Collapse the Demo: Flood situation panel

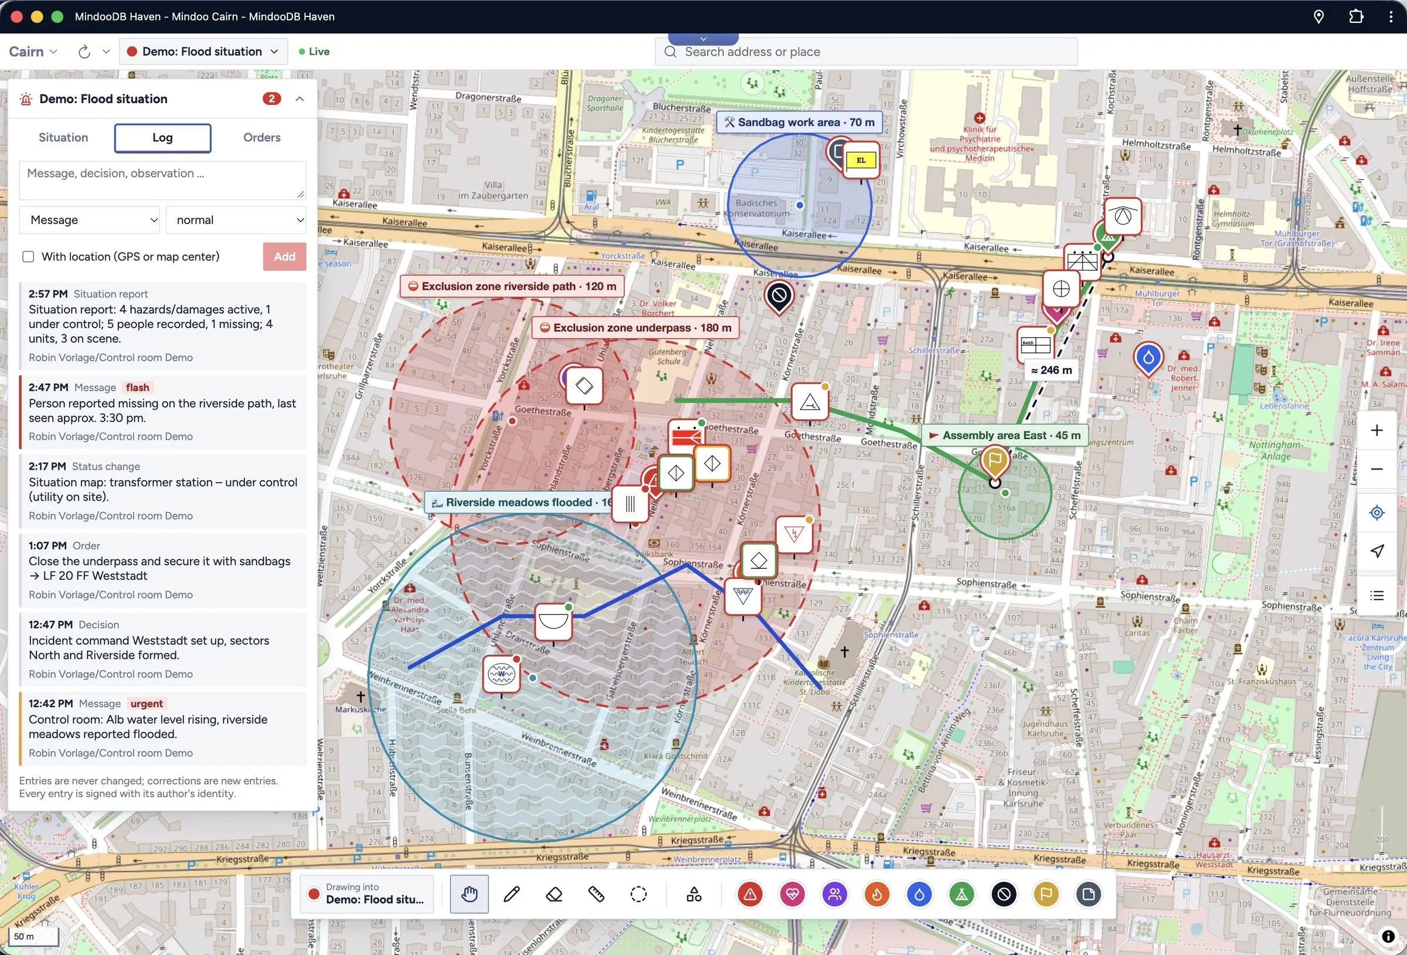pyautogui.click(x=300, y=98)
